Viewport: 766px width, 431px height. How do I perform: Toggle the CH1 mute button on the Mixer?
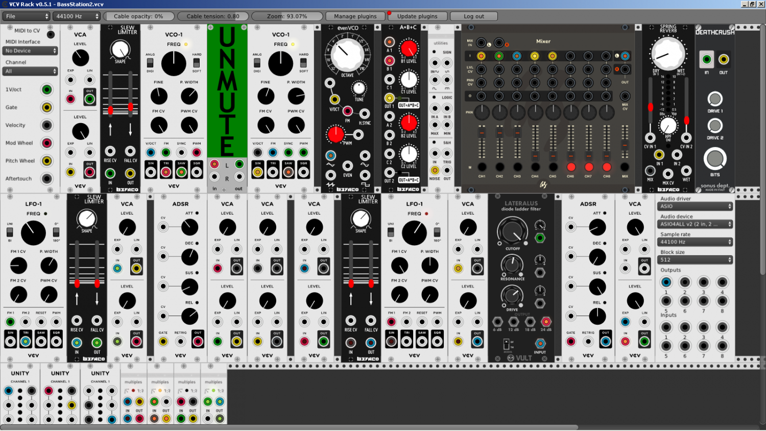click(x=482, y=167)
